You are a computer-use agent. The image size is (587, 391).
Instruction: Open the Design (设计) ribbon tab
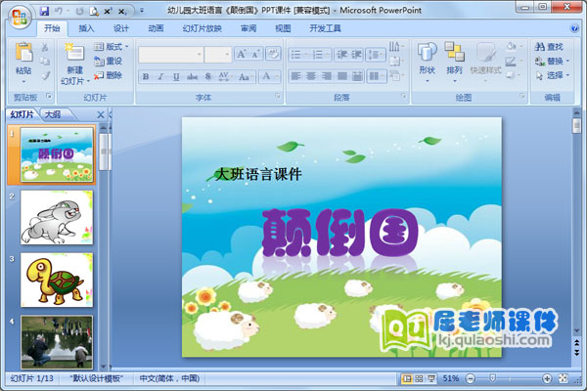(120, 28)
